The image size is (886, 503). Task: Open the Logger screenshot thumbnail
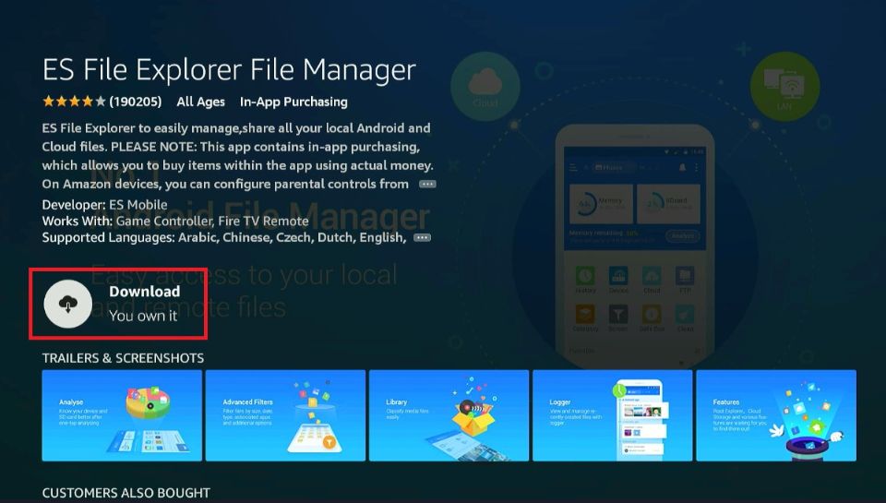613,415
